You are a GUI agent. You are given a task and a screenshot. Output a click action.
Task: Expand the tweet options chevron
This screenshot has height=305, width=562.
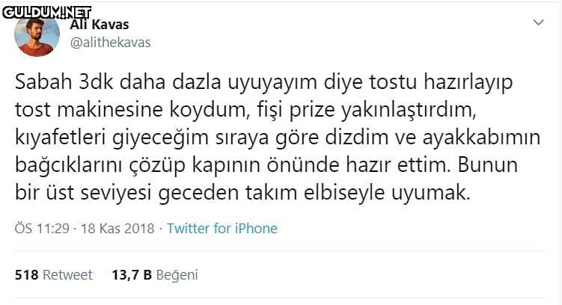tap(537, 23)
